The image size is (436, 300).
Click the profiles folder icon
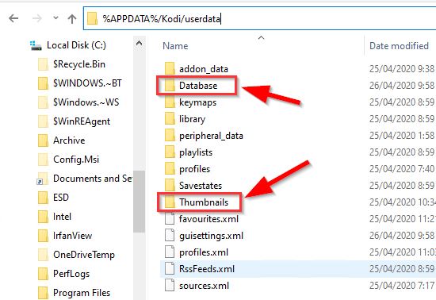pos(170,168)
